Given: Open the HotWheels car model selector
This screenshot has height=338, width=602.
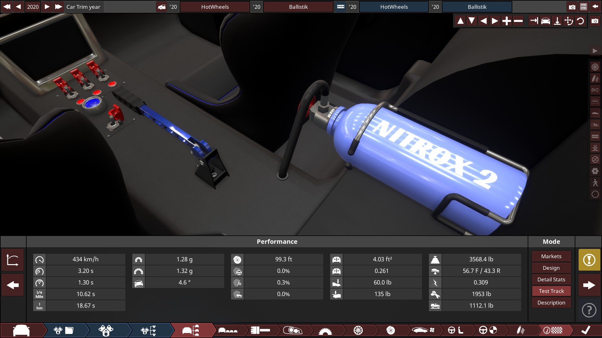Looking at the screenshot, I should click(215, 7).
